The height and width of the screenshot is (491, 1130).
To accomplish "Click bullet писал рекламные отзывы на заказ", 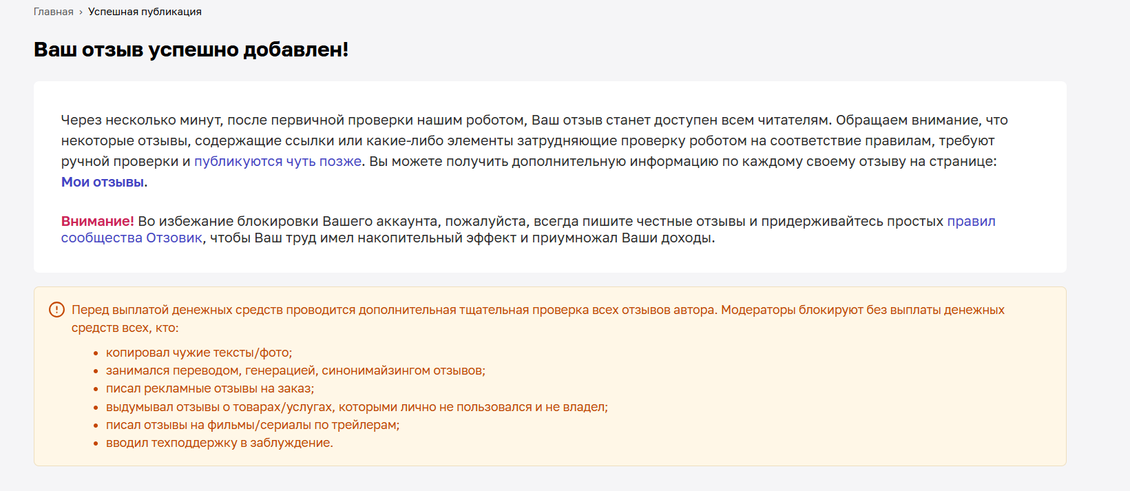I will tap(210, 388).
